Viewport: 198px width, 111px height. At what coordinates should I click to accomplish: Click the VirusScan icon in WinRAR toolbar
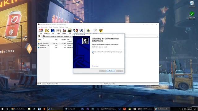(x=88, y=31)
